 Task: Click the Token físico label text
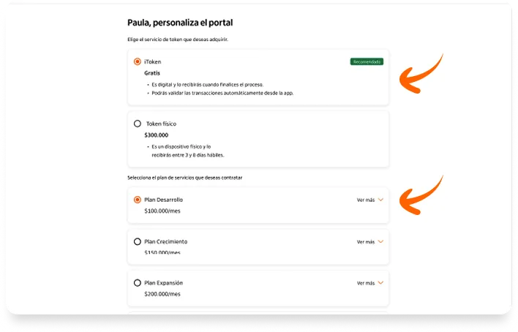coord(161,124)
